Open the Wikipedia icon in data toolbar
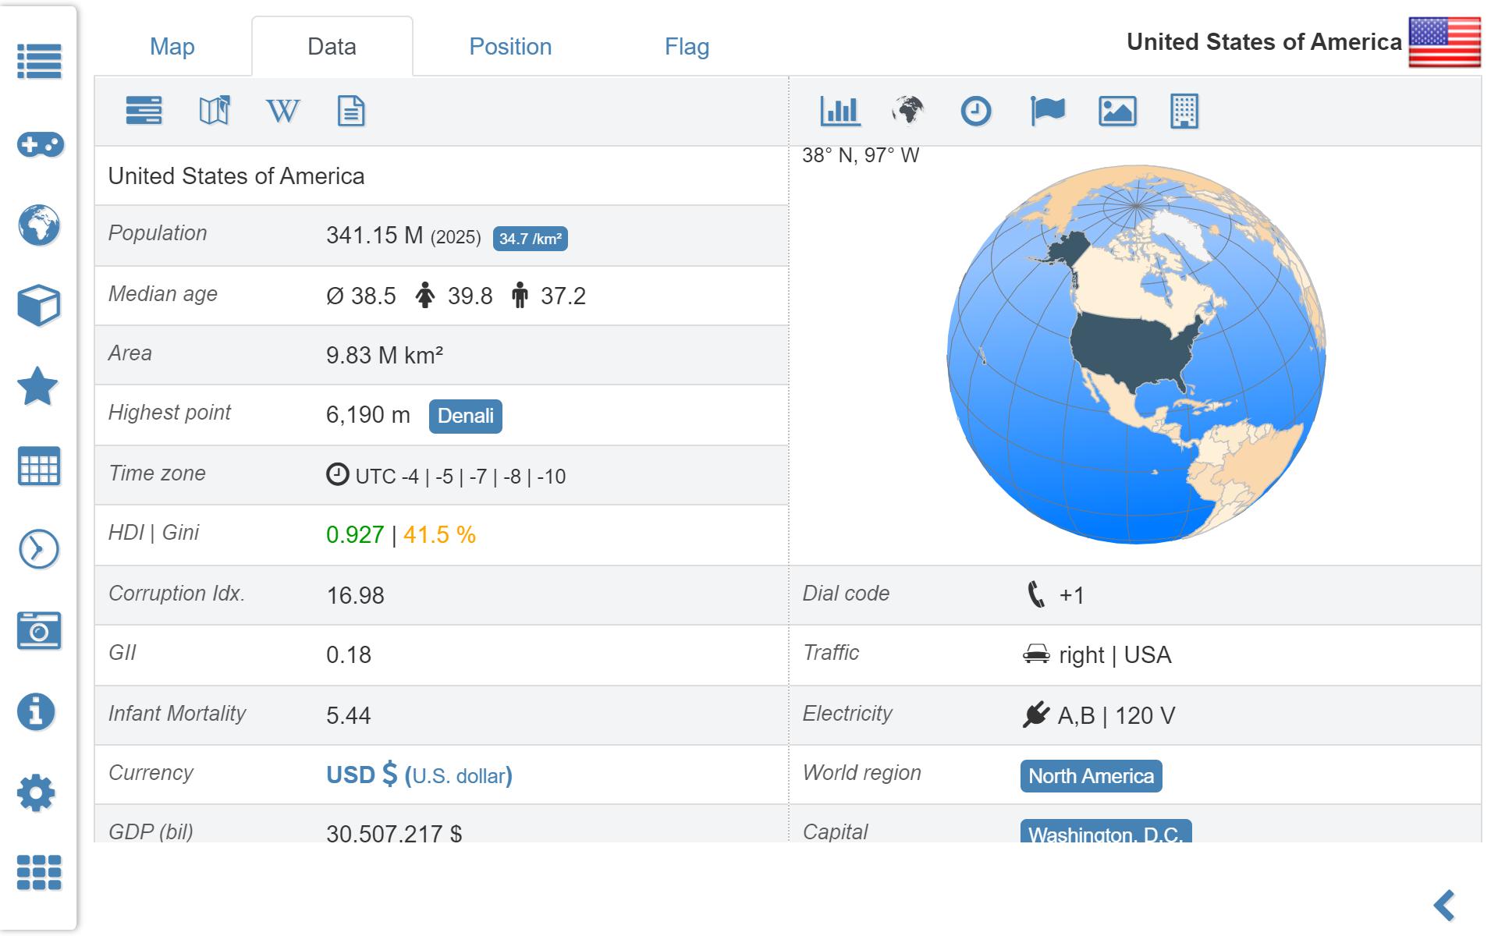Image resolution: width=1498 pixels, height=936 pixels. pos(282,111)
